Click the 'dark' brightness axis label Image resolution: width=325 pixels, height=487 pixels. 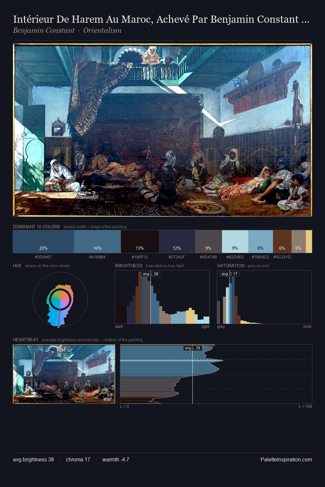click(x=119, y=327)
